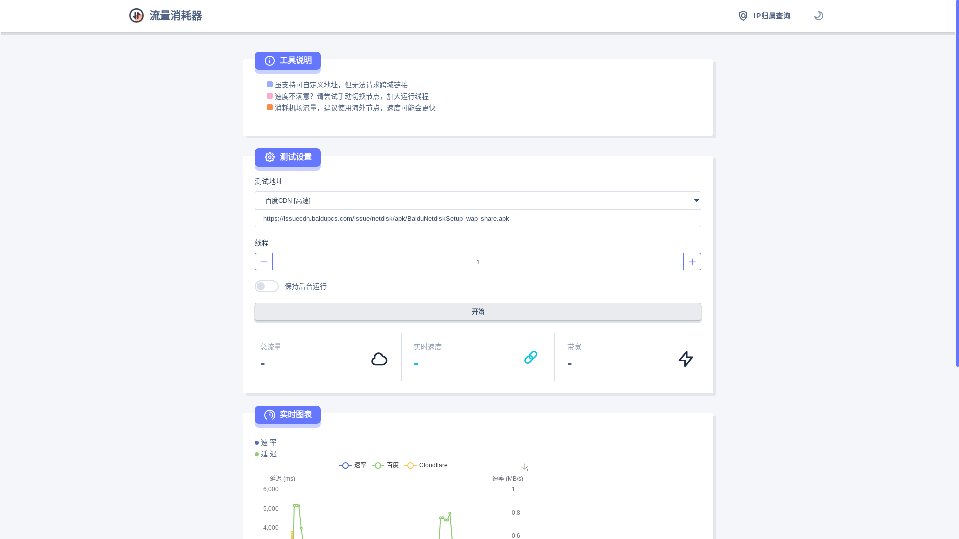Click the gear icon in 测试设置
The image size is (959, 539).
tap(270, 157)
